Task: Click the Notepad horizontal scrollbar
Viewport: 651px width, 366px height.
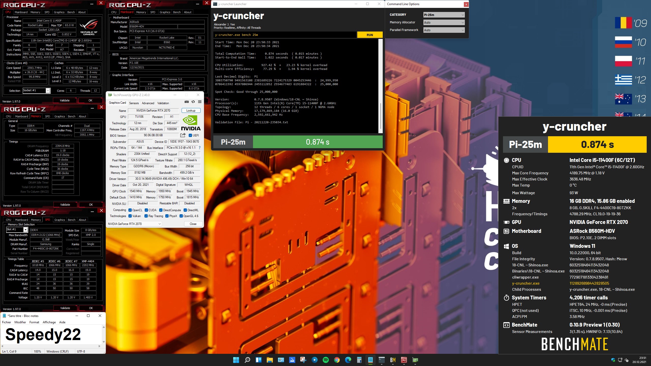Action: point(51,346)
